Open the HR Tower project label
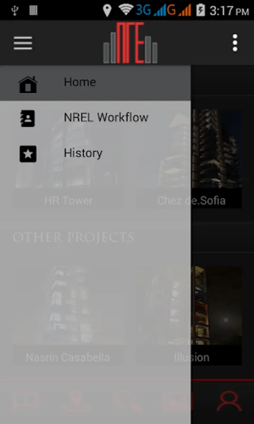This screenshot has height=424, width=254. coord(68,200)
